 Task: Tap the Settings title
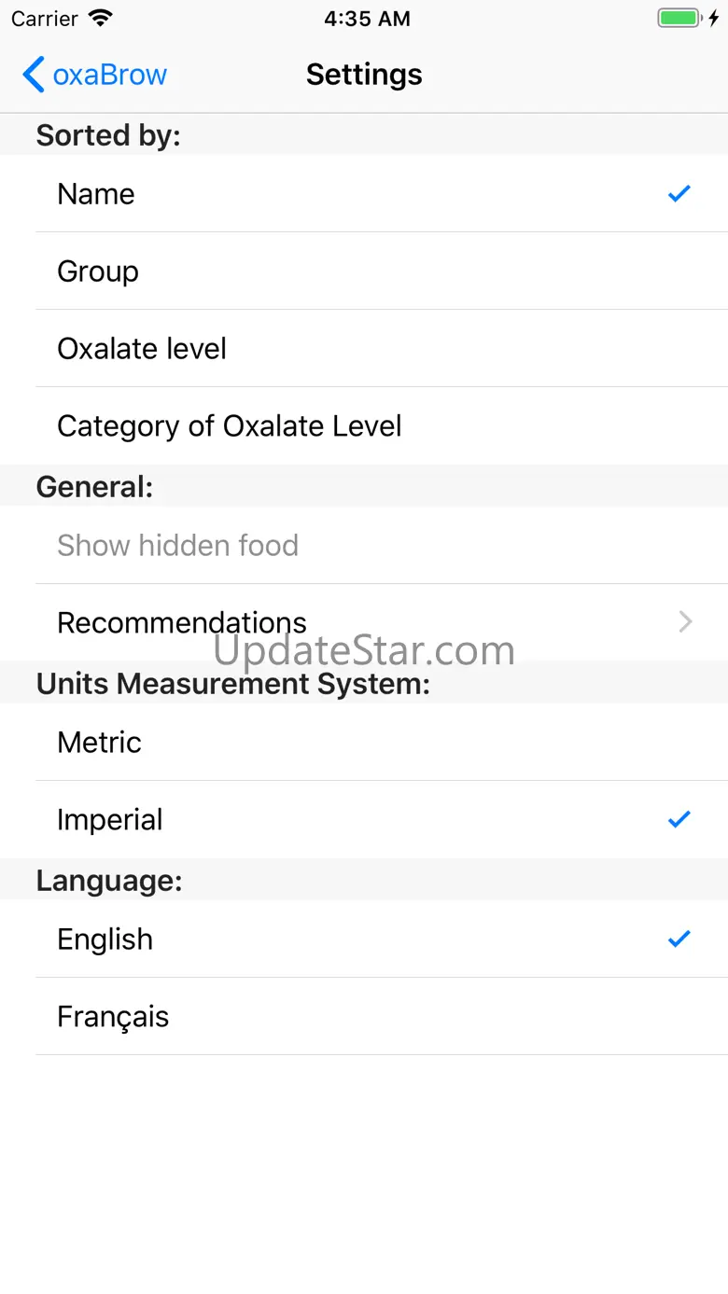tap(364, 75)
